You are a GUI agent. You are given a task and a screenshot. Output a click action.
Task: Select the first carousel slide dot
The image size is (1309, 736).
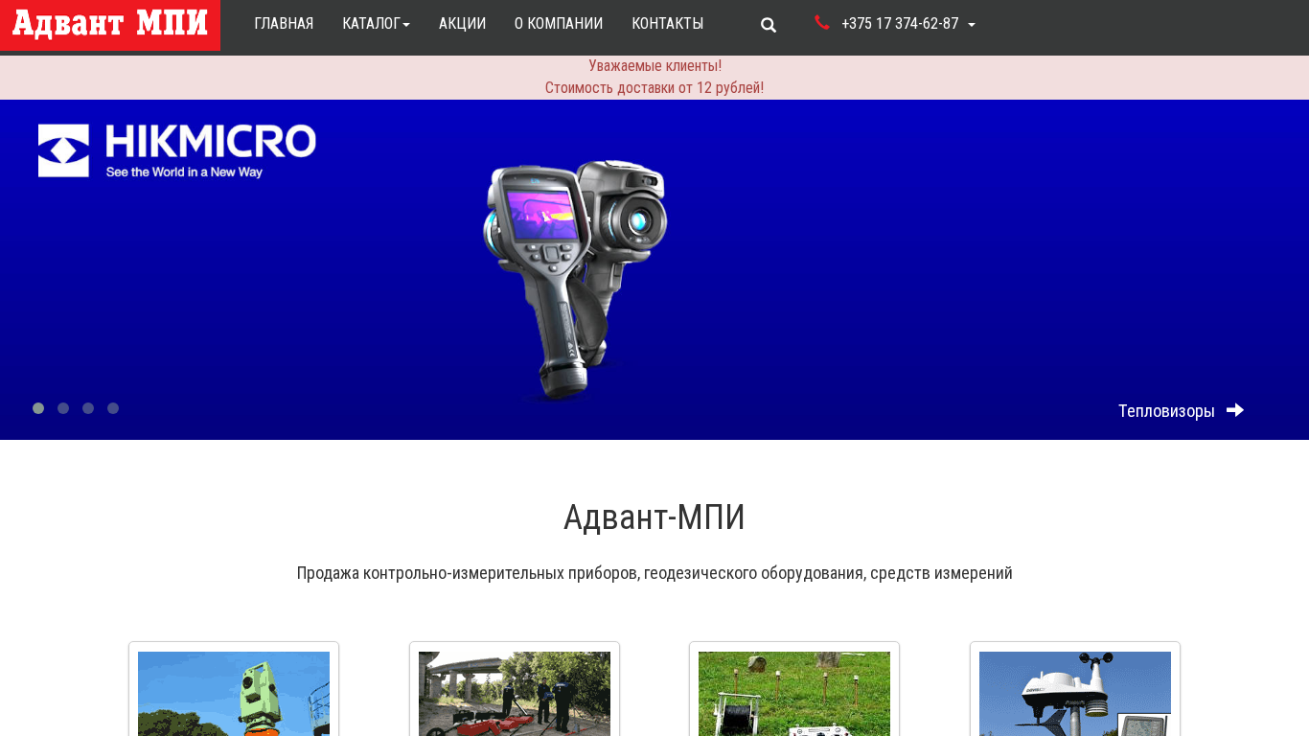point(38,408)
